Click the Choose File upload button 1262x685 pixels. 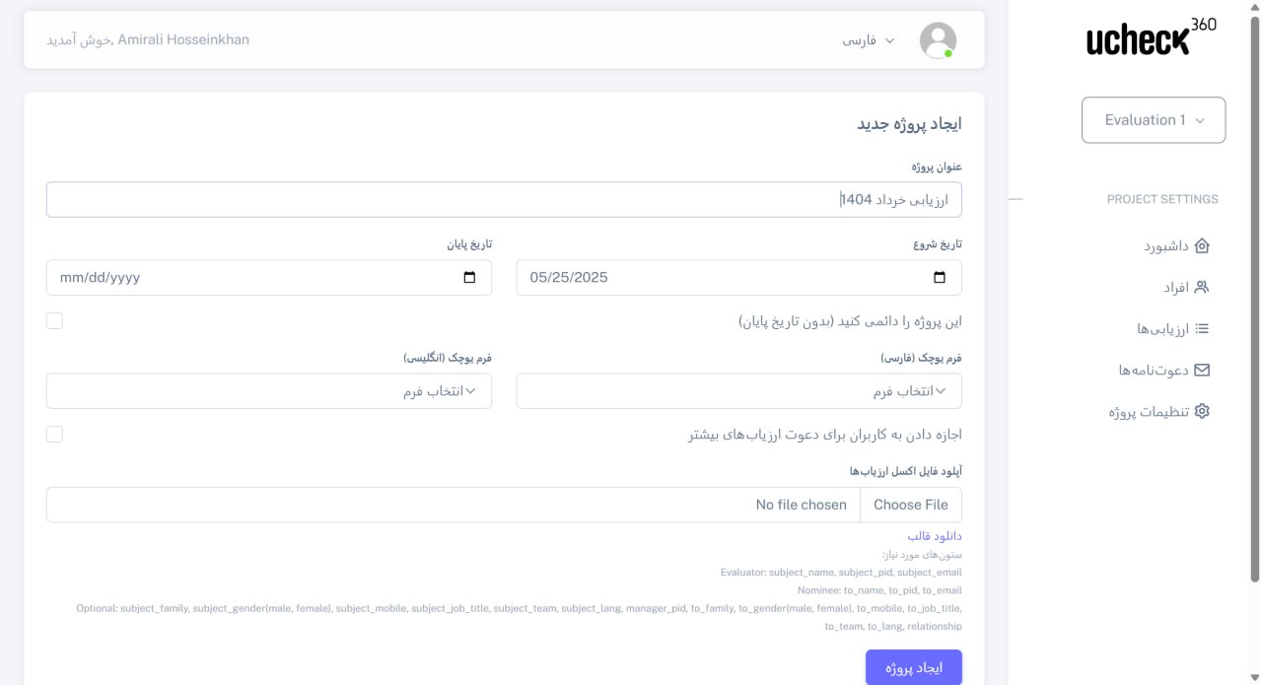pyautogui.click(x=910, y=505)
